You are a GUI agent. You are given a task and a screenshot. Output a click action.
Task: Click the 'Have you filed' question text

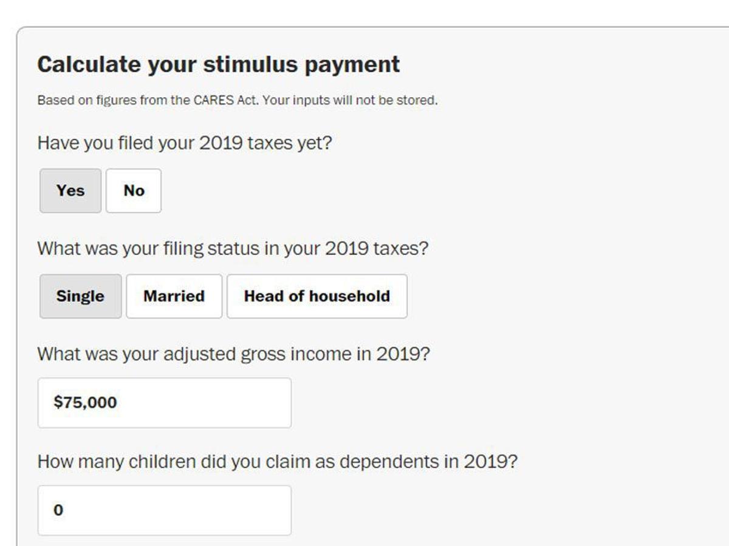click(185, 144)
